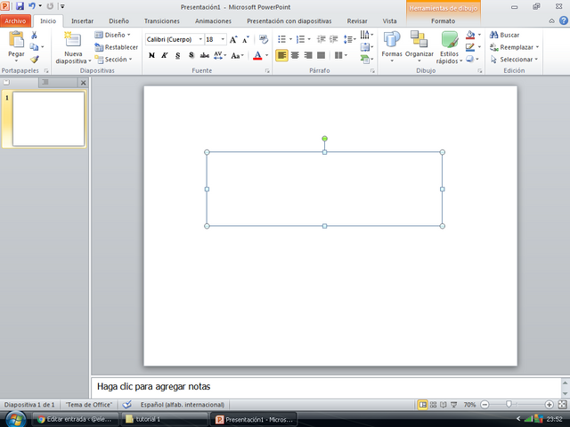The image size is (570, 427).
Task: Open character spacing AV dropdown
Action: (x=220, y=55)
